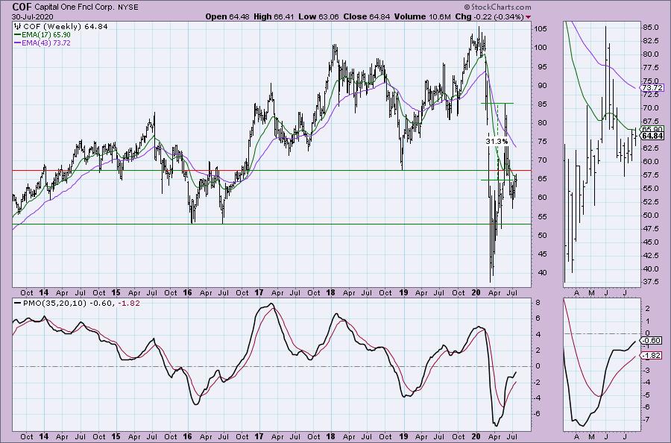Click the boxed 65.90 EMA tag in zoom panel
This screenshot has height=443, width=671.
tap(652, 129)
